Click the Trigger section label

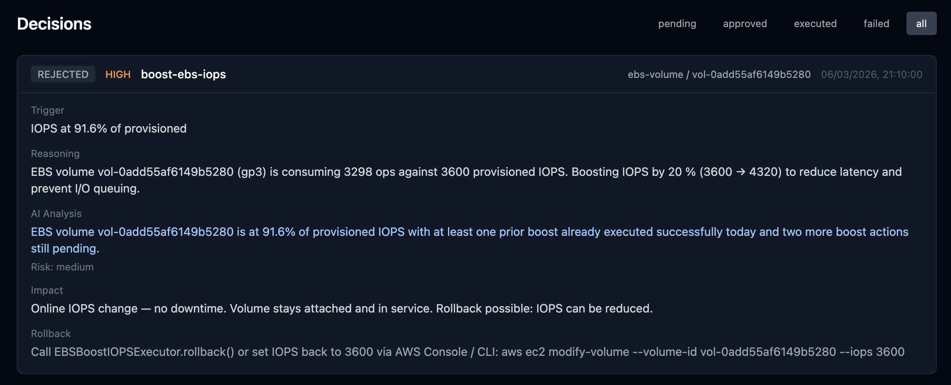[48, 110]
